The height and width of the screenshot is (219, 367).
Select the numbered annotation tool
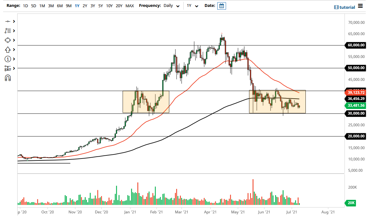coord(8,59)
